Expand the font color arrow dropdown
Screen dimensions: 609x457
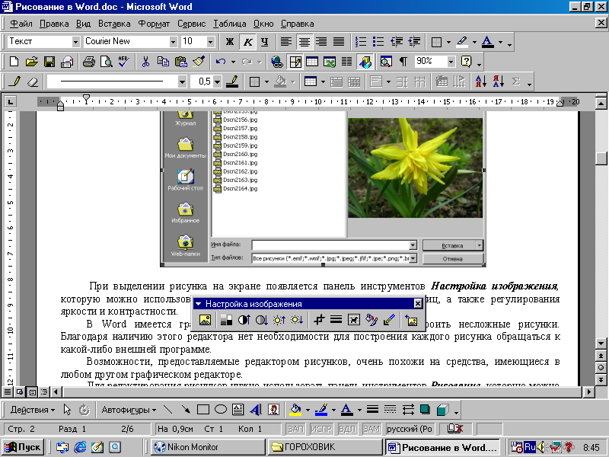point(500,42)
